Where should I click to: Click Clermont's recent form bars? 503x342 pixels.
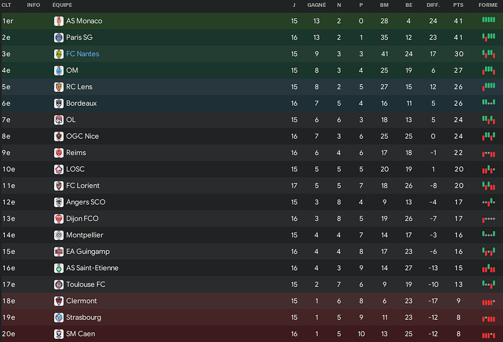point(489,302)
